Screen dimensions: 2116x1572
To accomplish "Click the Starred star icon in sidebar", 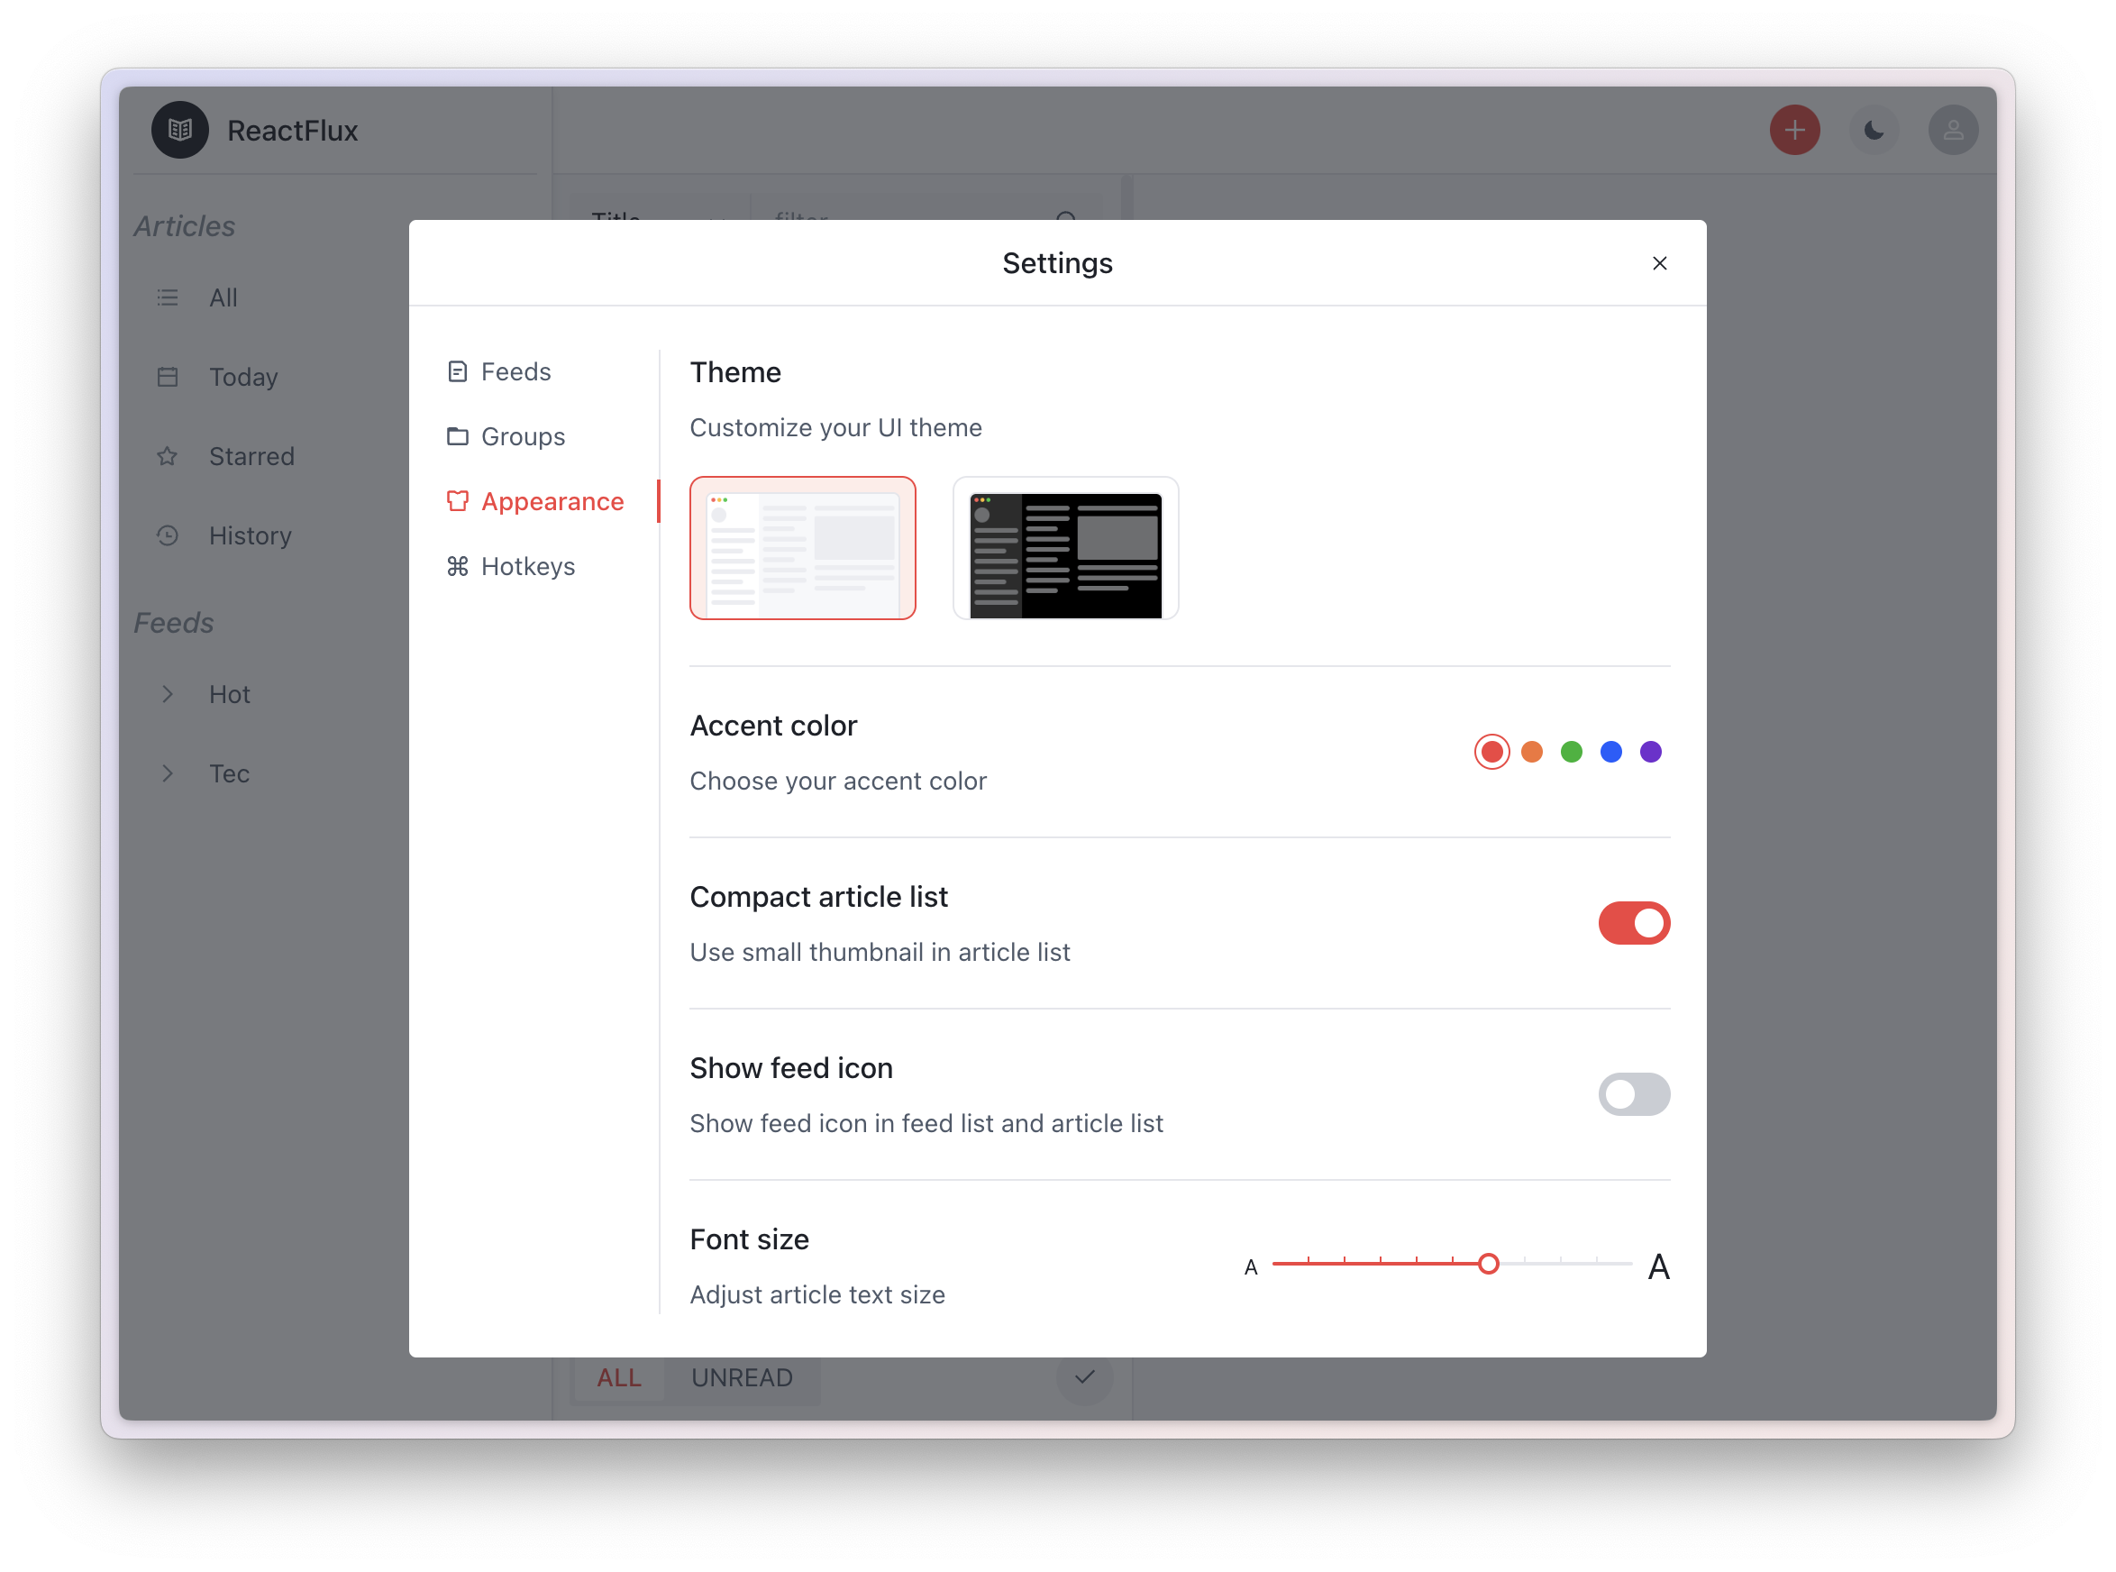I will [x=168, y=456].
